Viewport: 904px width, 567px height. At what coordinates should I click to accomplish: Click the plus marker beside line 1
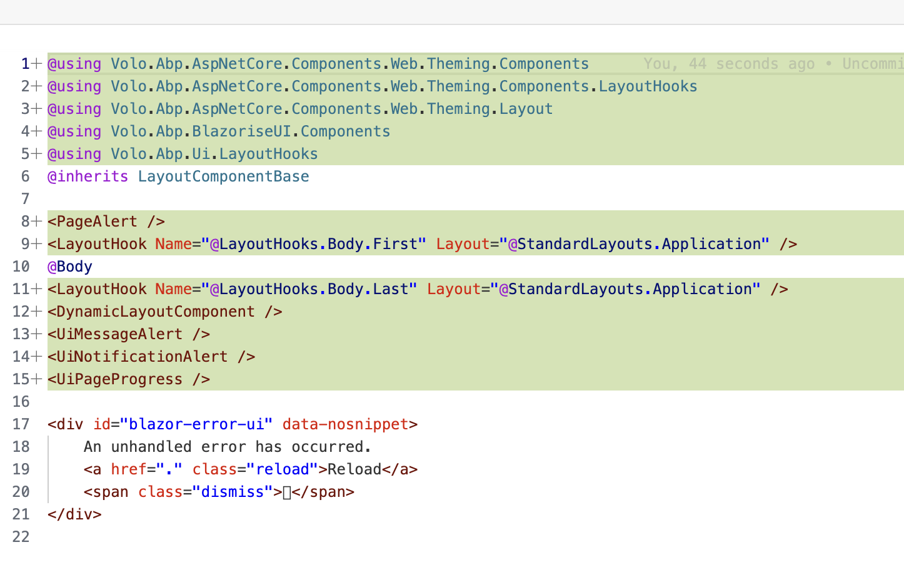tap(37, 64)
